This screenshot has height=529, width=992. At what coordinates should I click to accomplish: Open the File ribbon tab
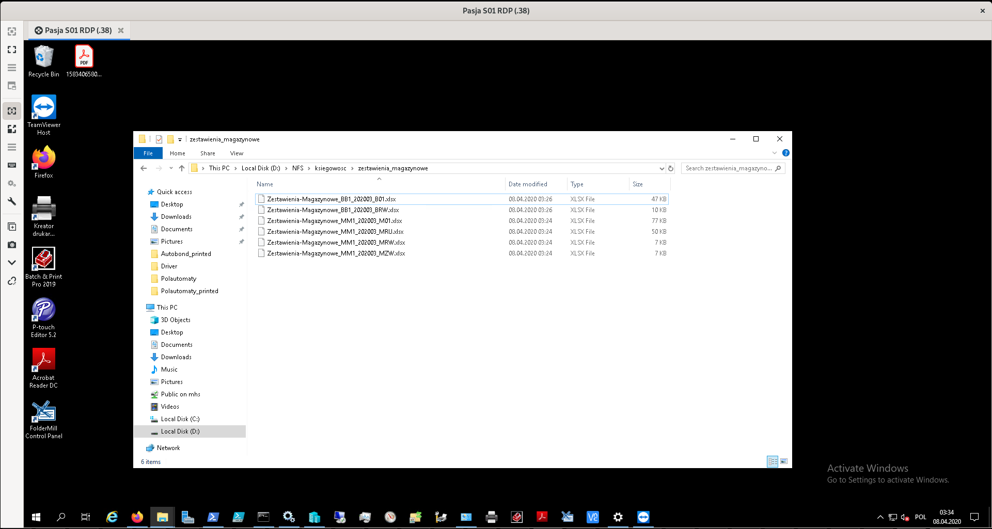[148, 153]
